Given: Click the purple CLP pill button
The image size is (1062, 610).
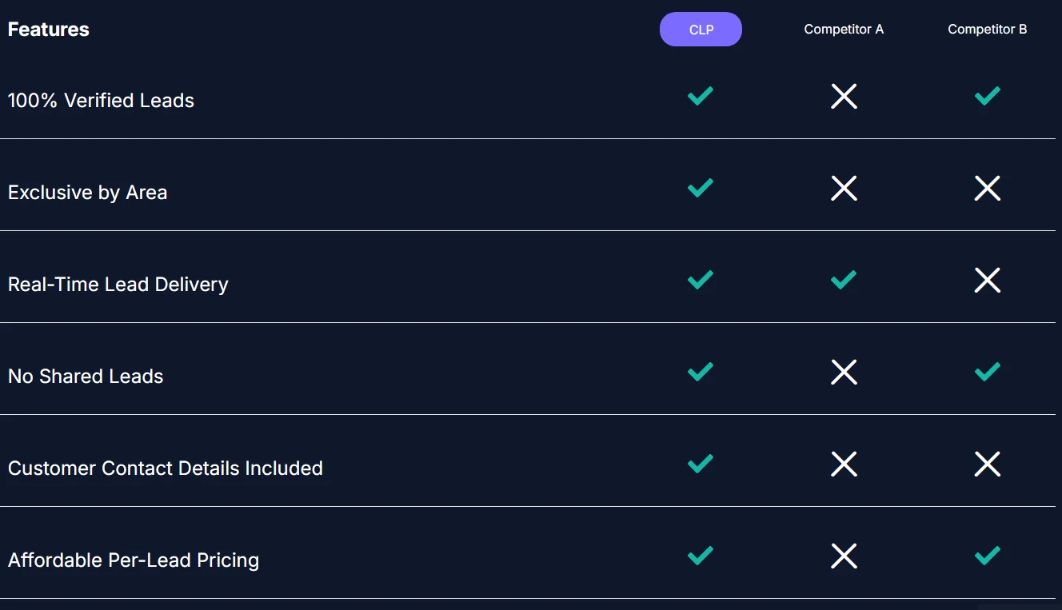Looking at the screenshot, I should pos(701,30).
